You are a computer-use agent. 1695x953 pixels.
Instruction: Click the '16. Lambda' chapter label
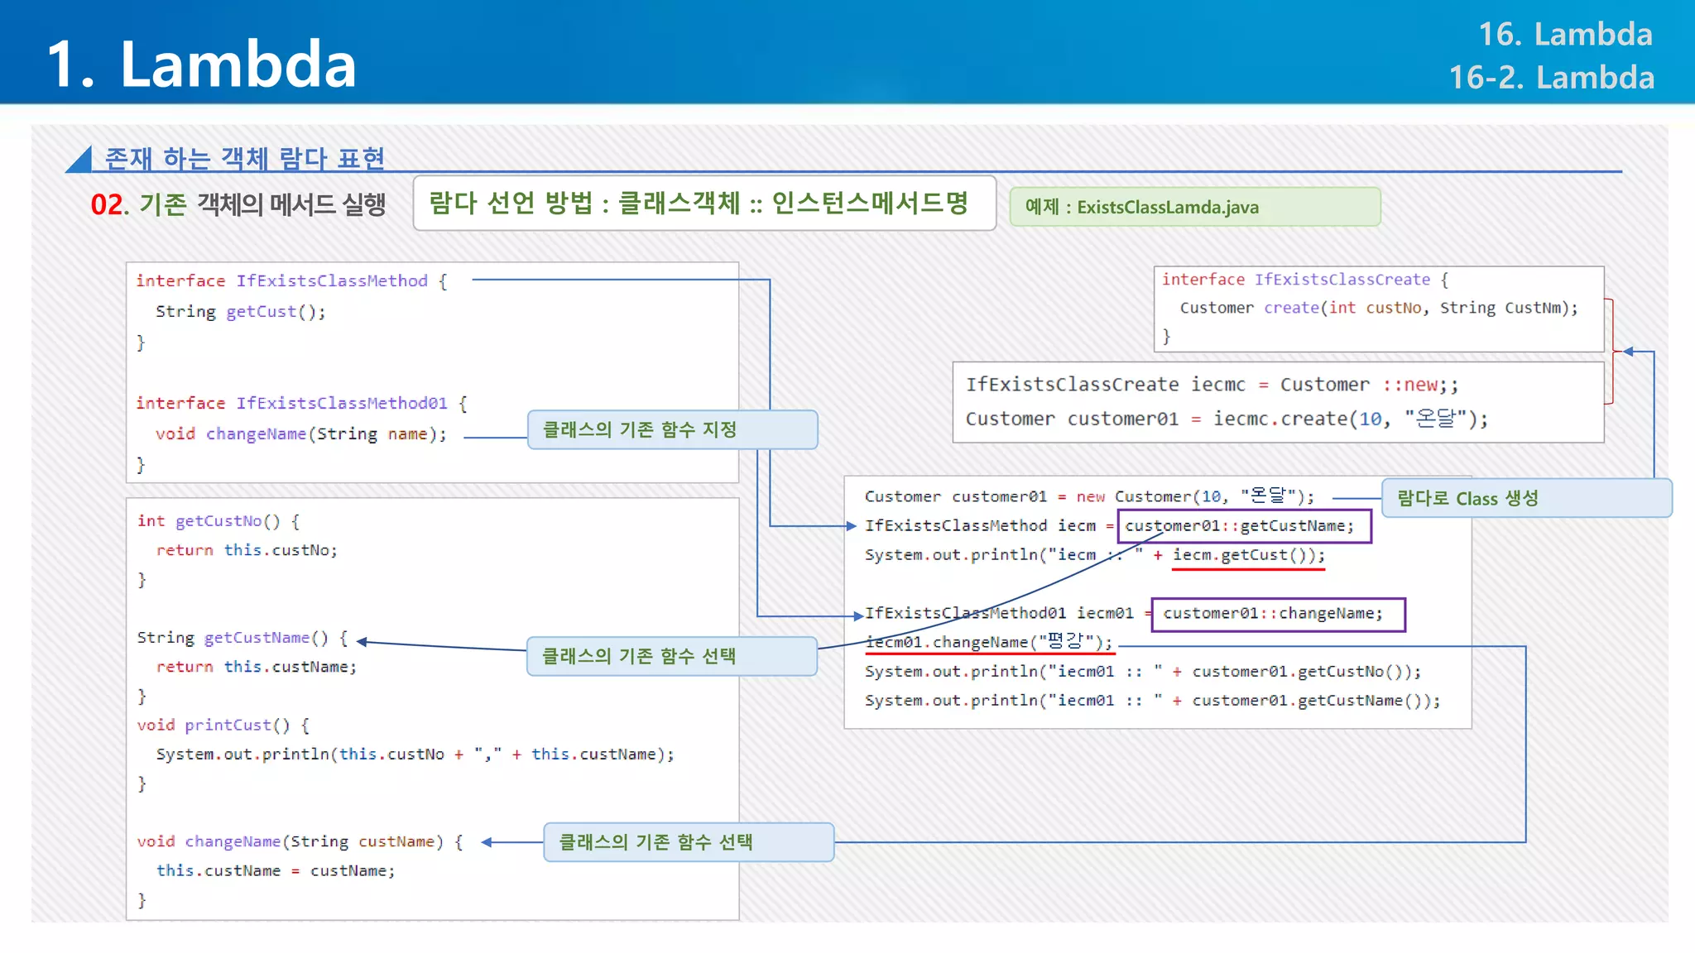coord(1565,35)
